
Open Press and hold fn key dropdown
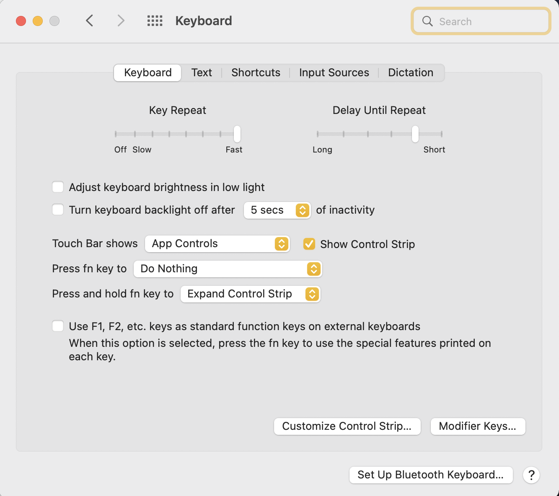[x=250, y=294]
